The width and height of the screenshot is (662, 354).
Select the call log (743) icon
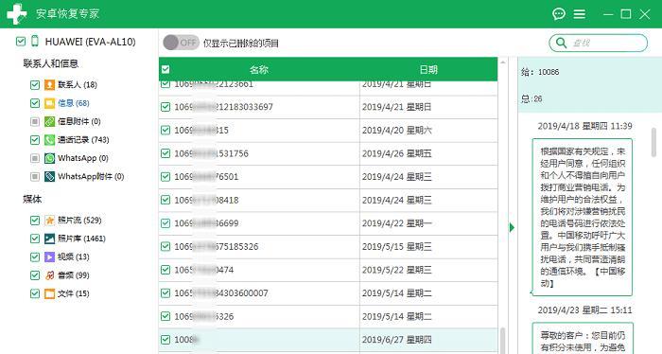pos(49,140)
